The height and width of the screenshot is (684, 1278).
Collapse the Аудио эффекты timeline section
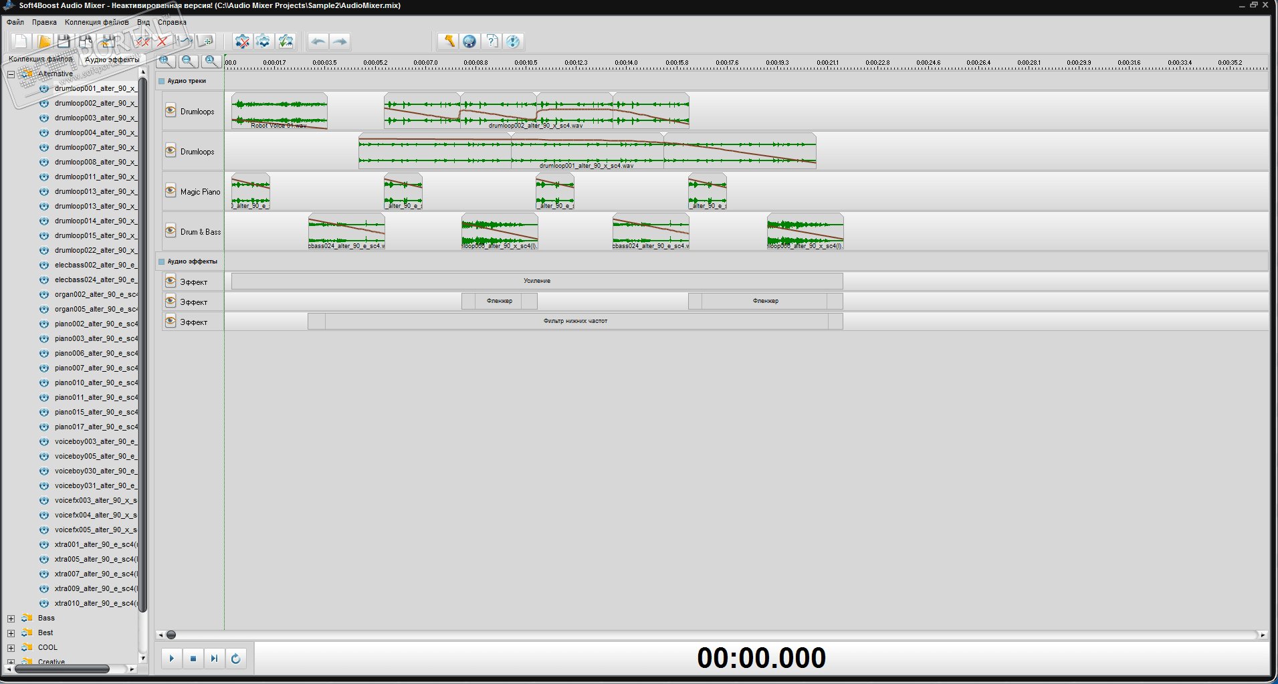tap(161, 261)
